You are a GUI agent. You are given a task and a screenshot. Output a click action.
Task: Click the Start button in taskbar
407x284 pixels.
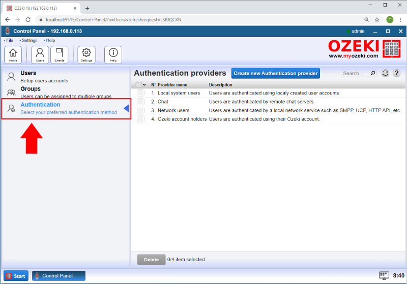(16, 276)
